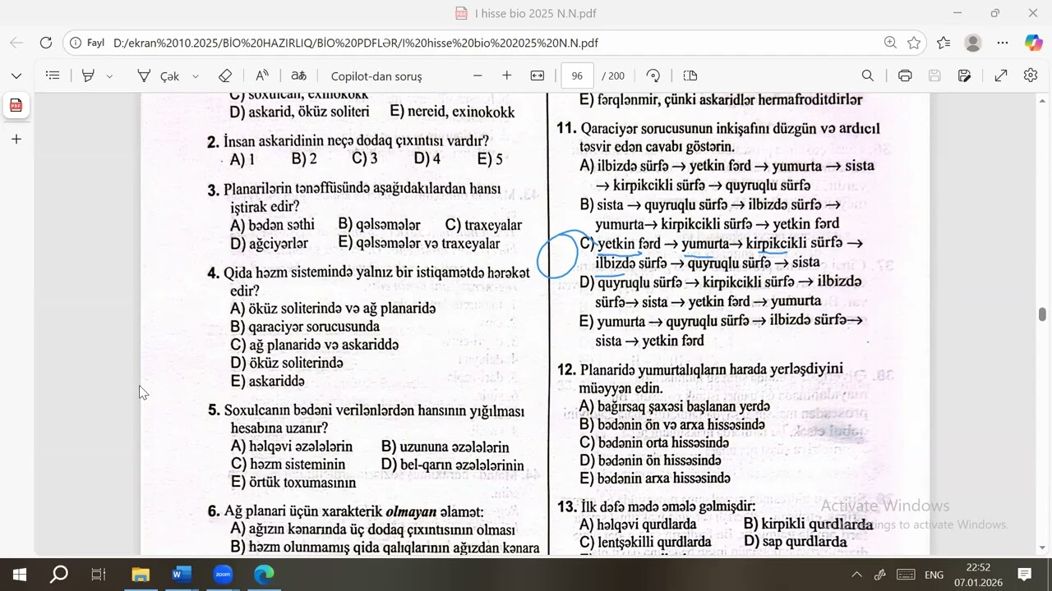Reload the PDF page
The width and height of the screenshot is (1052, 591).
pyautogui.click(x=46, y=43)
